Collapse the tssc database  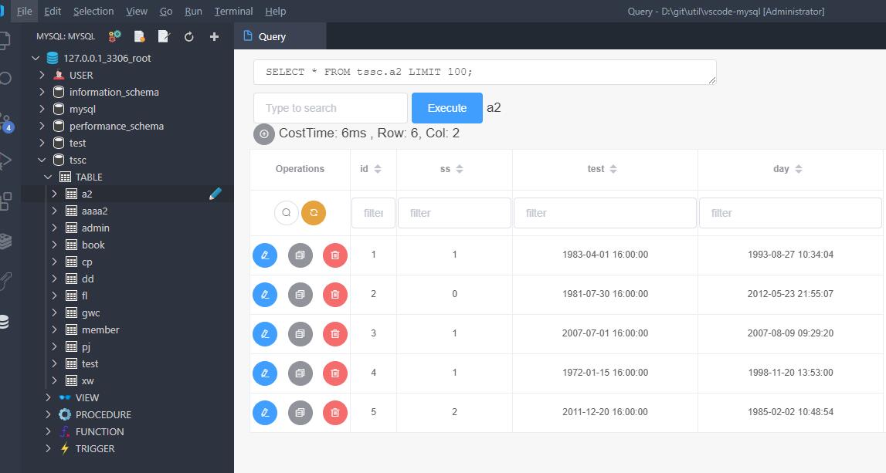coord(42,160)
